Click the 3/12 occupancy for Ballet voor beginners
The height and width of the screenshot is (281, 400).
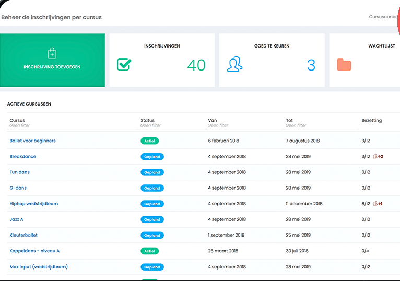point(366,140)
